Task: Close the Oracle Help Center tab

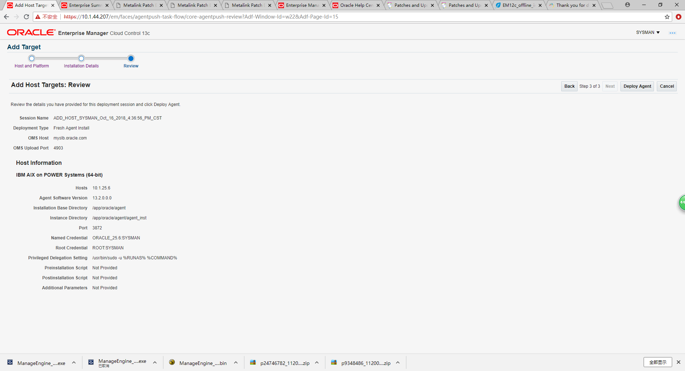Action: [378, 5]
